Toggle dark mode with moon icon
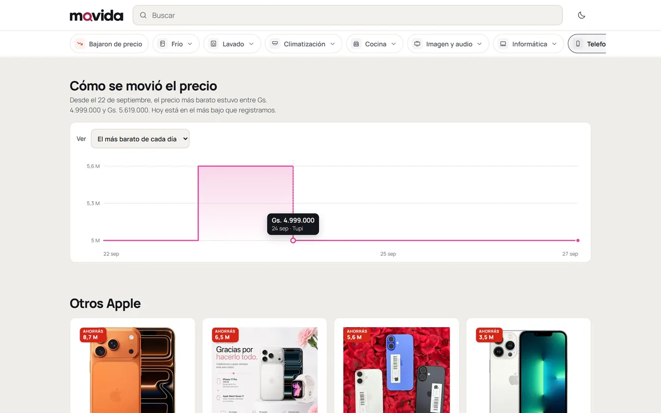Image resolution: width=661 pixels, height=413 pixels. 582,15
